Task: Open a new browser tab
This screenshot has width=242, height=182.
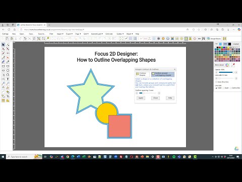Action: tap(49, 25)
